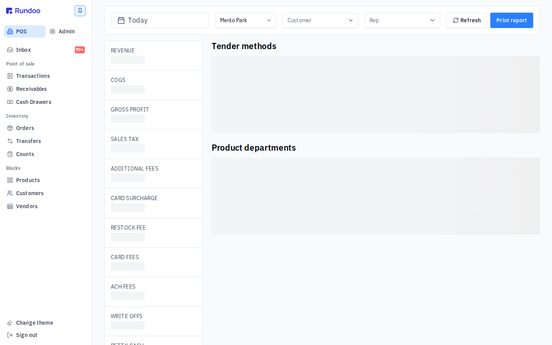The image size is (552, 345).
Task: Click the Customer dropdown chevron arrow
Action: pos(351,20)
